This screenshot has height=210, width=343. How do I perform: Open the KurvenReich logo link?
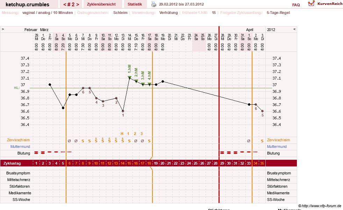click(x=325, y=4)
